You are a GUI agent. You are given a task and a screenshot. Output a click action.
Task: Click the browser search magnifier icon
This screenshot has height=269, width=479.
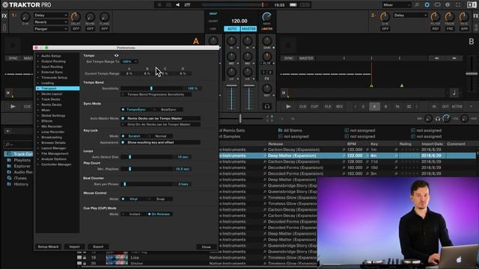click(x=7, y=144)
